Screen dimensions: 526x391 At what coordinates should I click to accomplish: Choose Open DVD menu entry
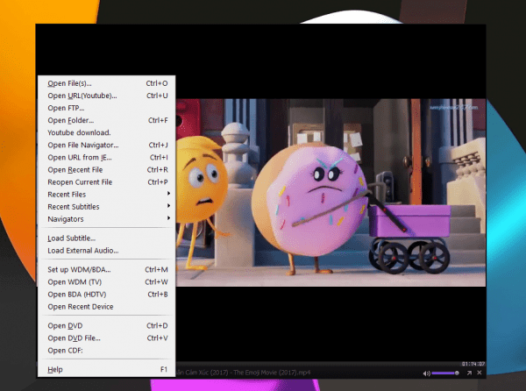pos(107,325)
